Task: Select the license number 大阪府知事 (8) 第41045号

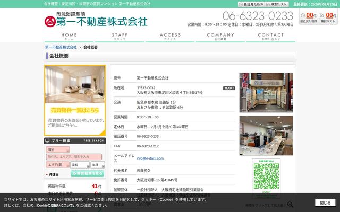Action: click(x=157, y=180)
